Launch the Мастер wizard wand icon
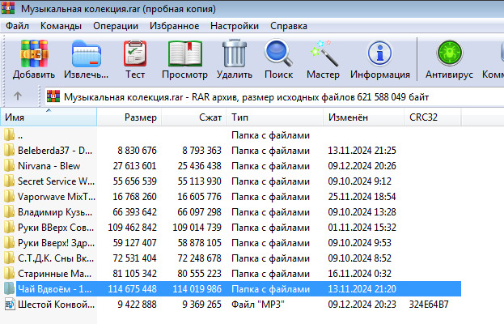This screenshot has height=324, width=504. (324, 53)
